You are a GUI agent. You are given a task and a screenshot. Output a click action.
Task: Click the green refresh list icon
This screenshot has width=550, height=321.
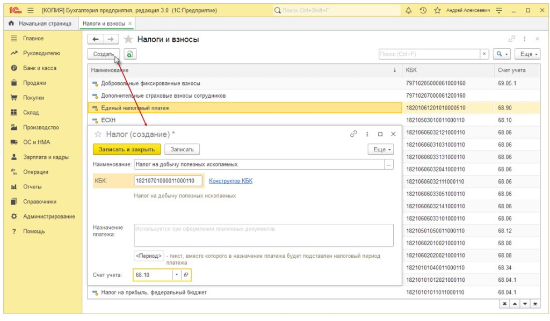click(130, 54)
